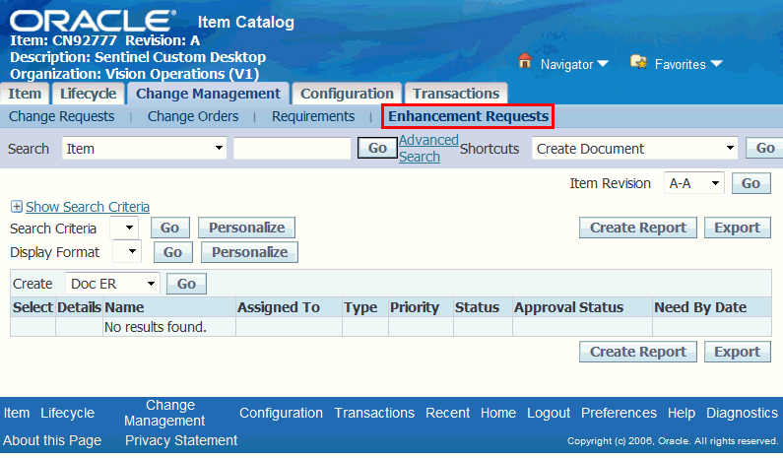Screen dimensions: 783x458
Task: Click the footer Recent link
Action: click(x=447, y=413)
